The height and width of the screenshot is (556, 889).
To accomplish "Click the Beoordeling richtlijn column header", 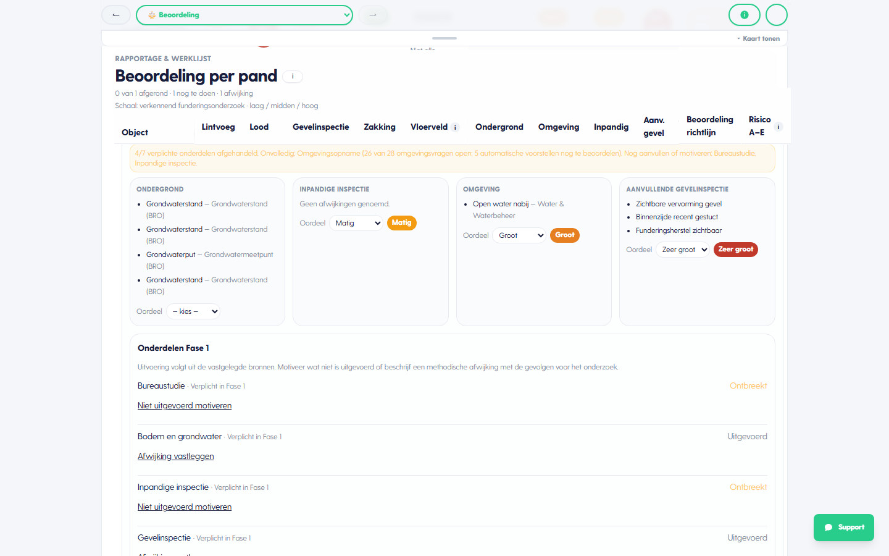I will click(x=710, y=126).
